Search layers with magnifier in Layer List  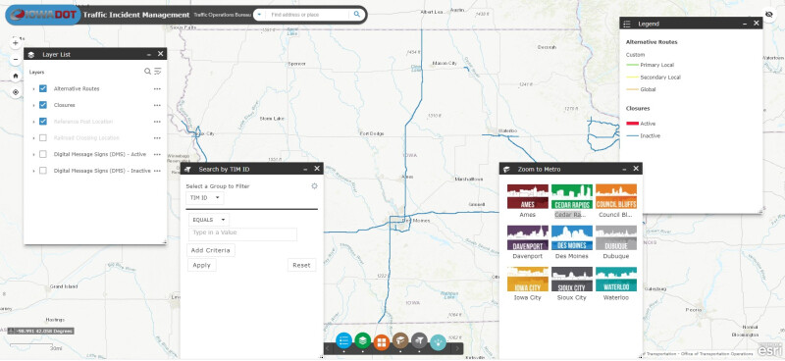point(148,72)
